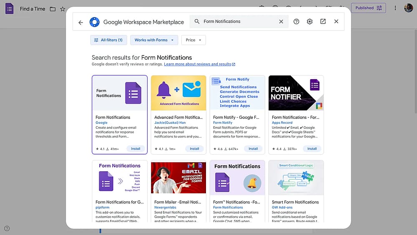Open the Form Notifications Google thumbnail
The image size is (417, 235).
coord(120,93)
